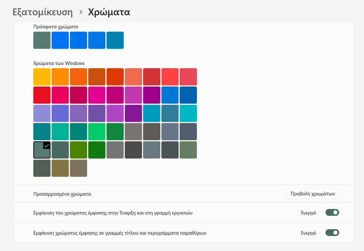Image resolution: width=364 pixels, height=251 pixels.
Task: Choose the bright green swatch in fourth row
Action: coord(97,132)
